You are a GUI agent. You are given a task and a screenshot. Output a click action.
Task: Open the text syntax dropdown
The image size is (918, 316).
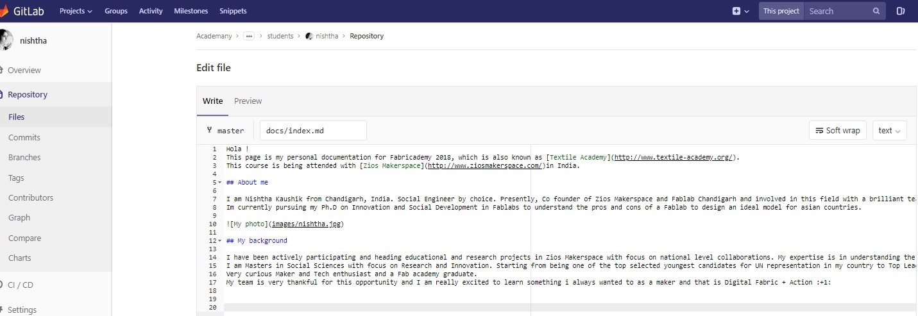click(x=890, y=130)
